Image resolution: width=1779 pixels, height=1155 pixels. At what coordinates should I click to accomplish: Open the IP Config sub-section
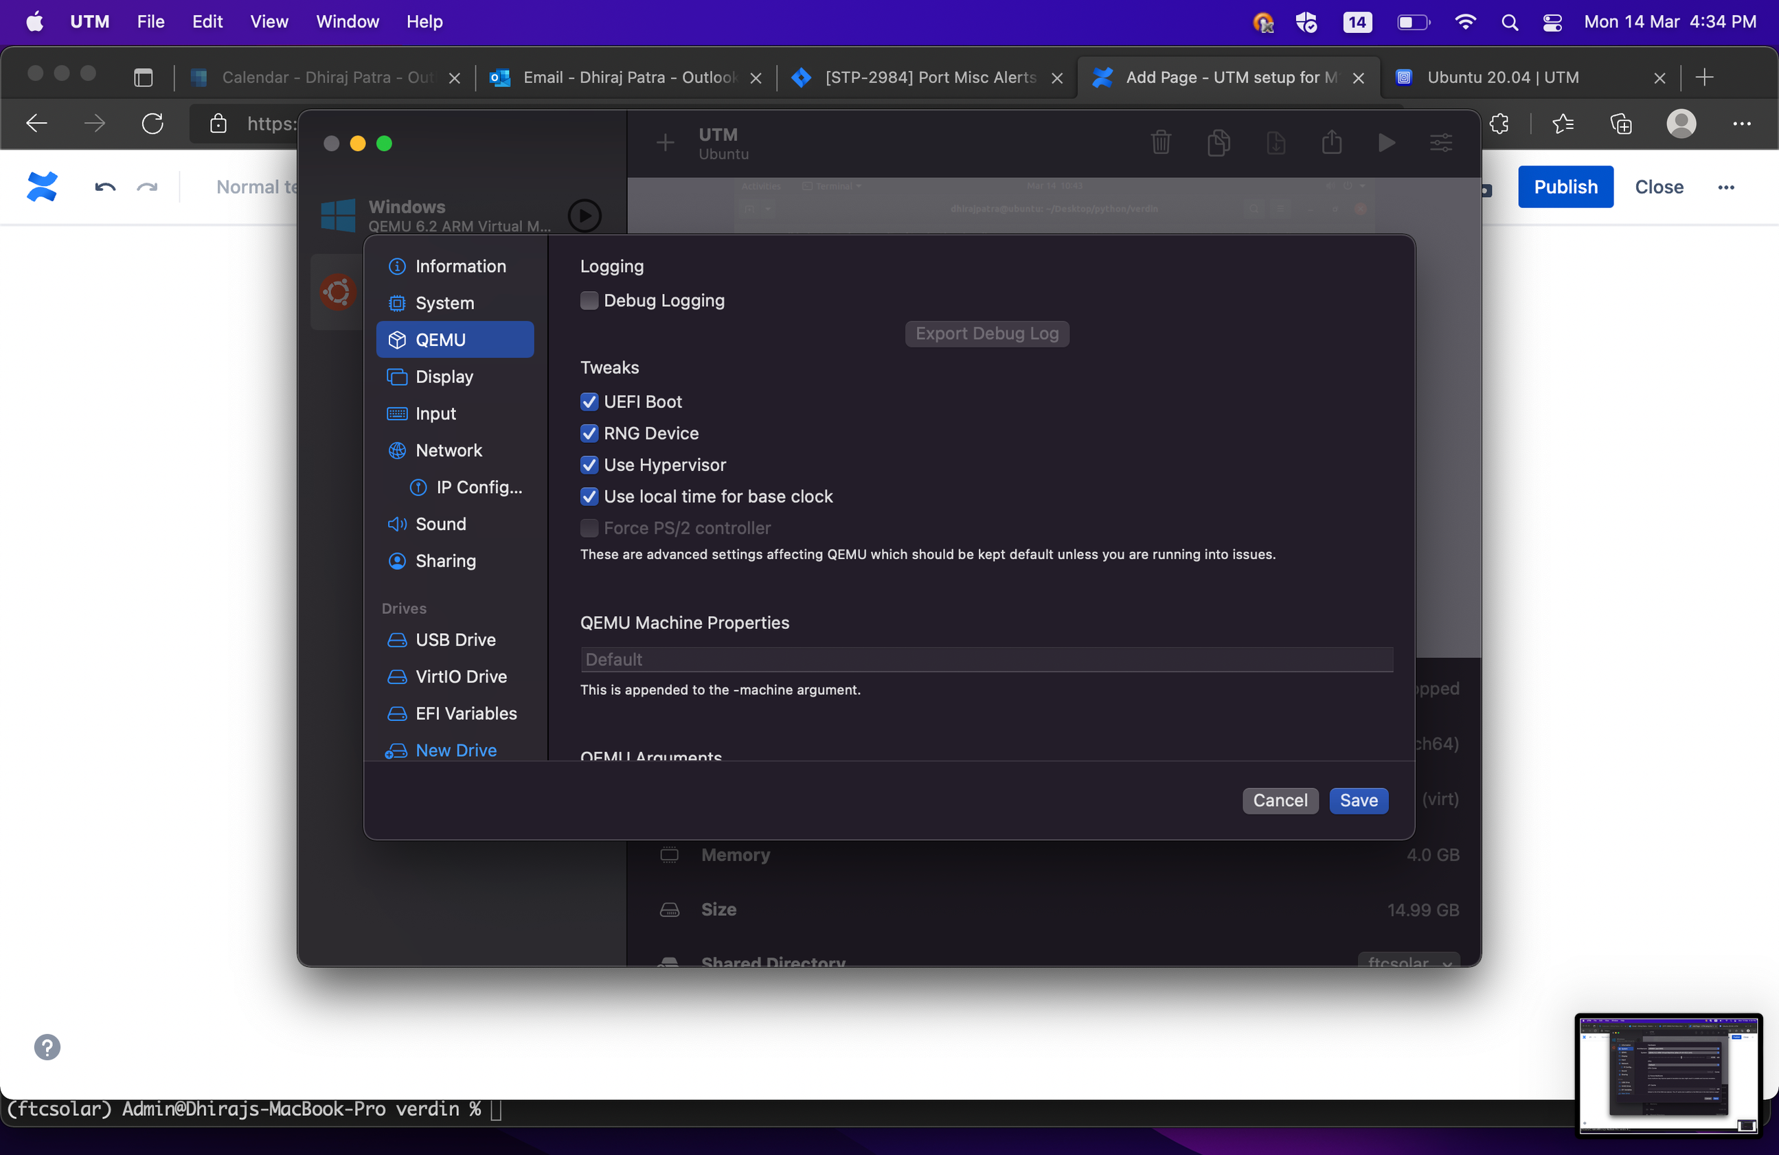click(466, 487)
